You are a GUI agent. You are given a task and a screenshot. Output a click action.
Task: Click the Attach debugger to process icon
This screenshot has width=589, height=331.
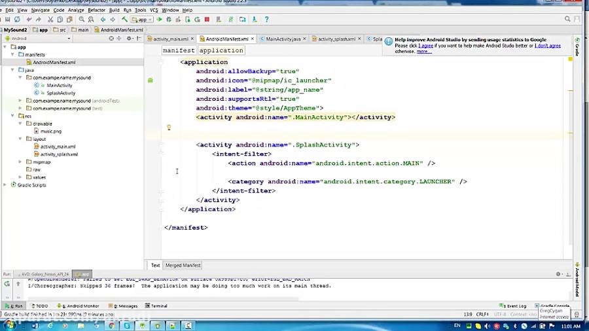(x=187, y=19)
